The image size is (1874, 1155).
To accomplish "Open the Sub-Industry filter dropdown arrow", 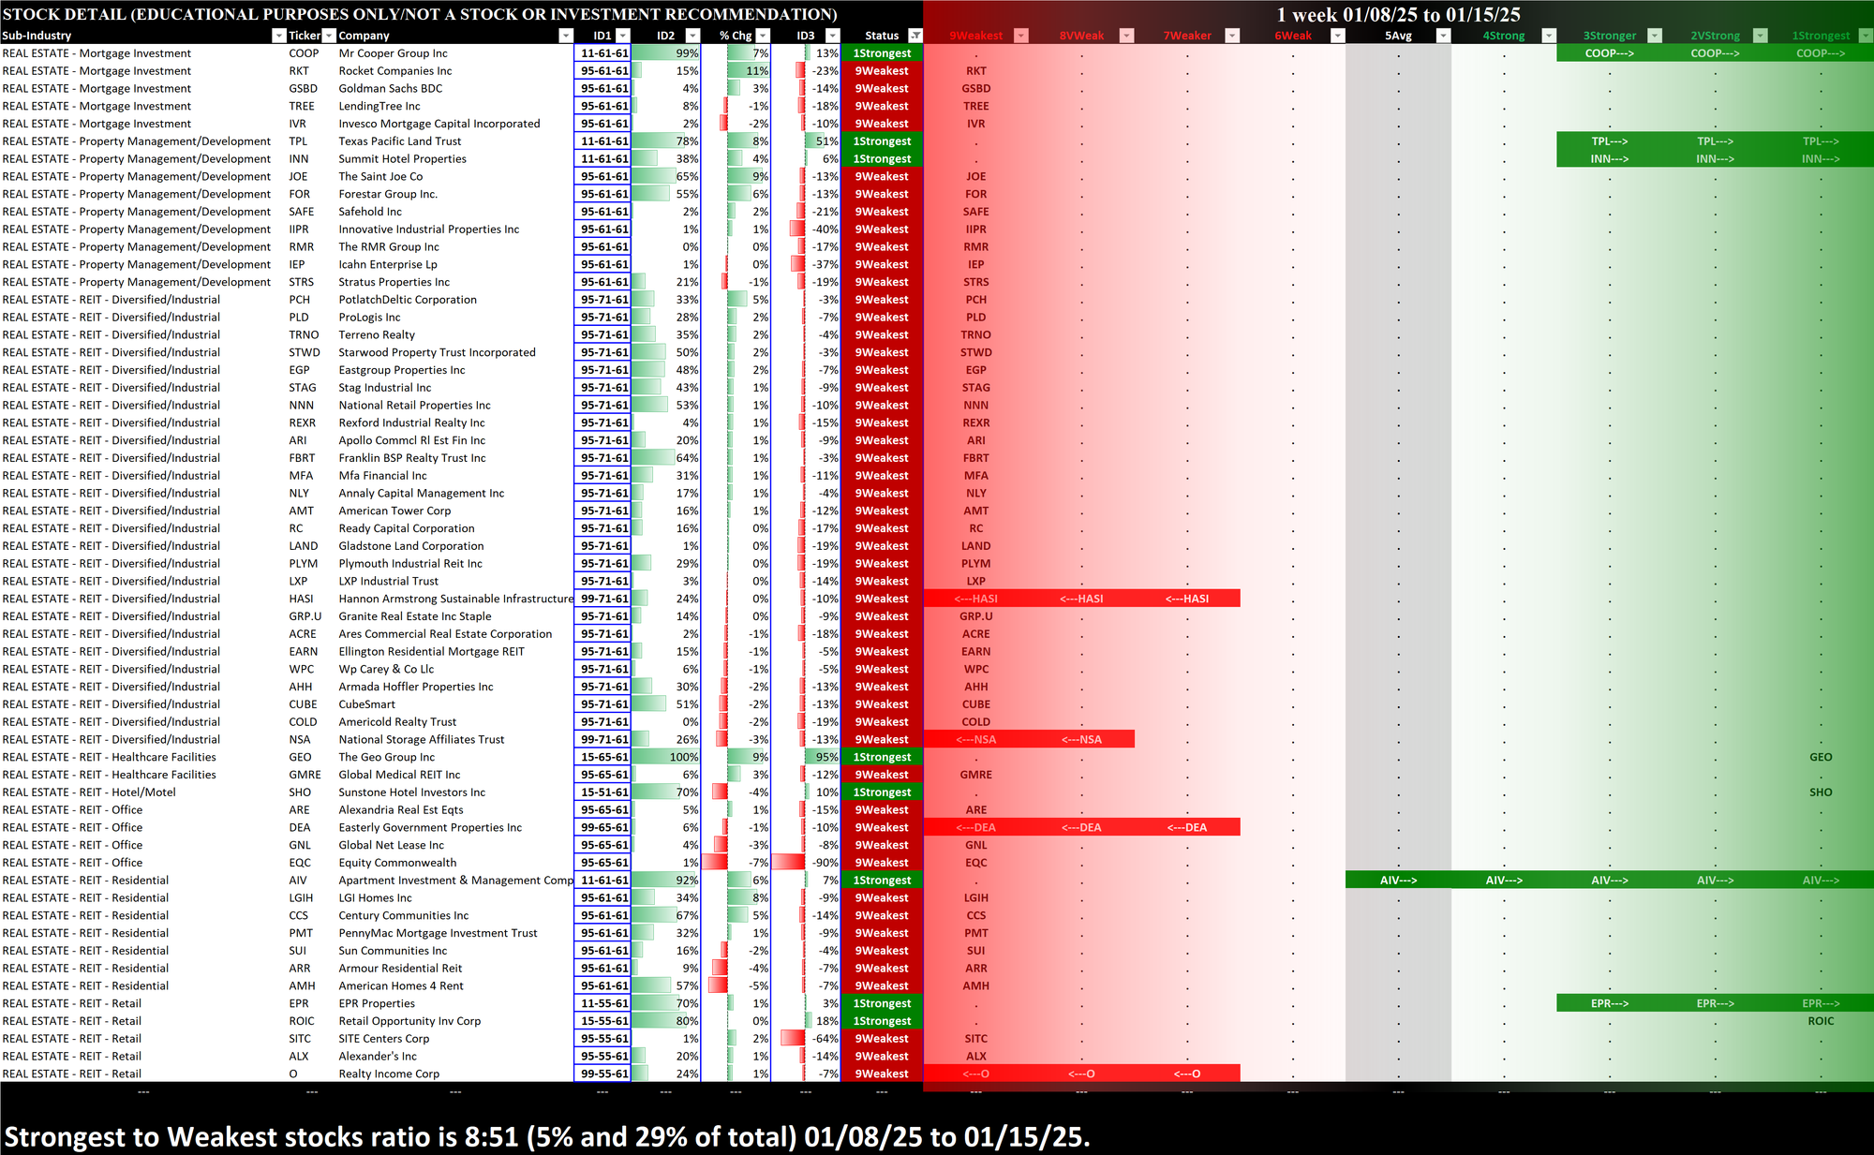I will tap(278, 36).
